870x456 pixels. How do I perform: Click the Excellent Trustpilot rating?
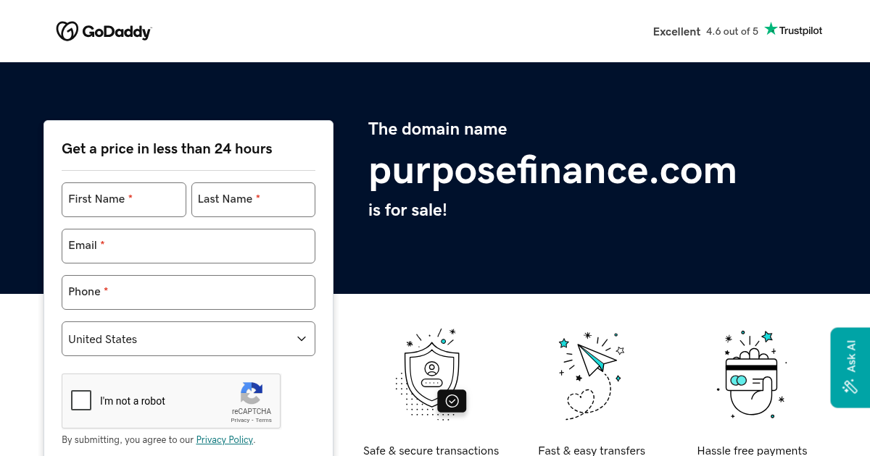(x=676, y=32)
